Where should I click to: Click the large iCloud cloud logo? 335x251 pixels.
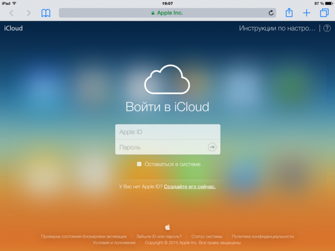point(167,79)
